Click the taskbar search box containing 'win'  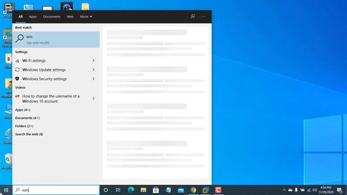pos(56,190)
